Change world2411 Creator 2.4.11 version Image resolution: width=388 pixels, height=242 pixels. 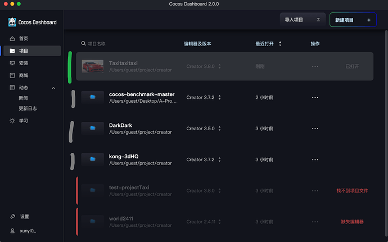204,222
